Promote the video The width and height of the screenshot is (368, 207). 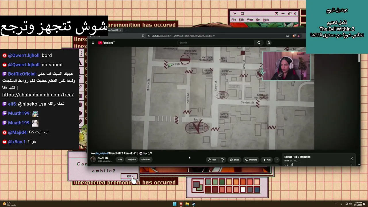(251, 160)
